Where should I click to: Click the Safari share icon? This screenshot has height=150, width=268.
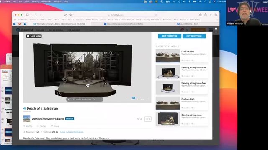tap(206, 15)
